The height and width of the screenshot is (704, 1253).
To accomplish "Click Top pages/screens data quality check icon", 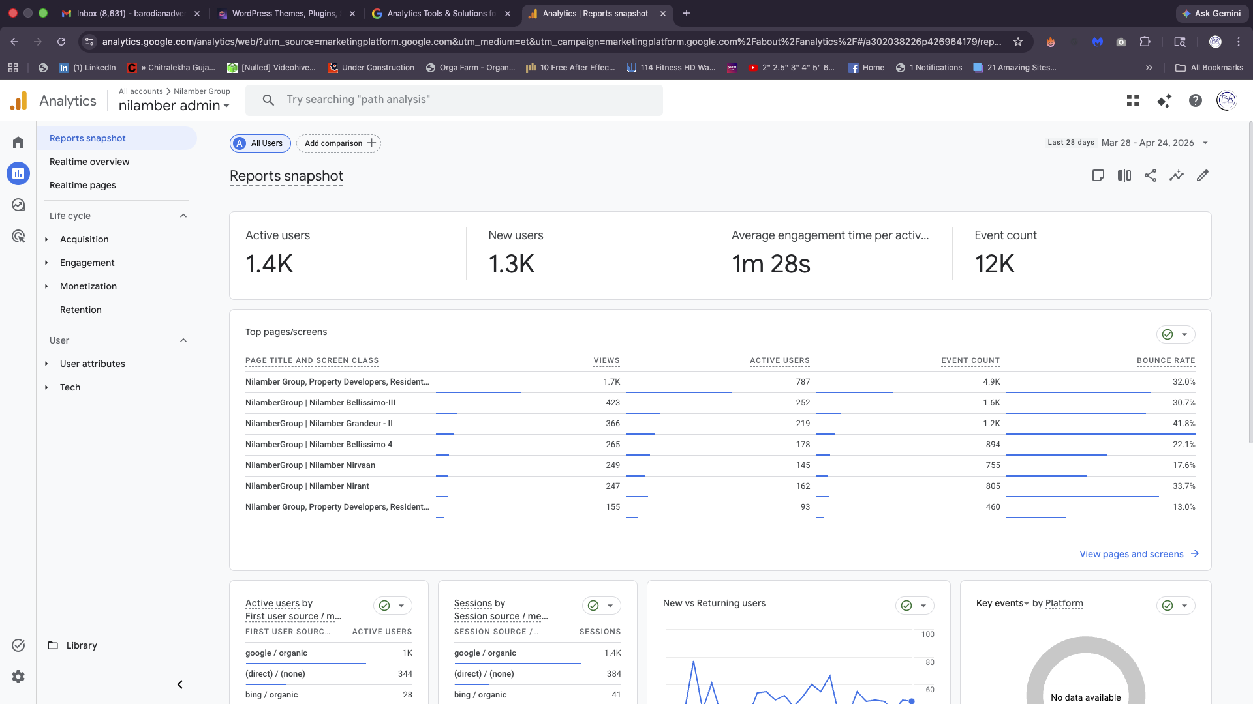I will click(1168, 334).
